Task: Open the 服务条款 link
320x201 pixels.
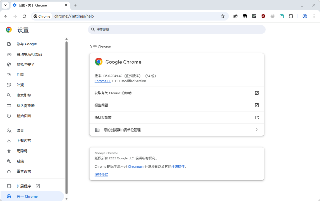Action: (101, 175)
